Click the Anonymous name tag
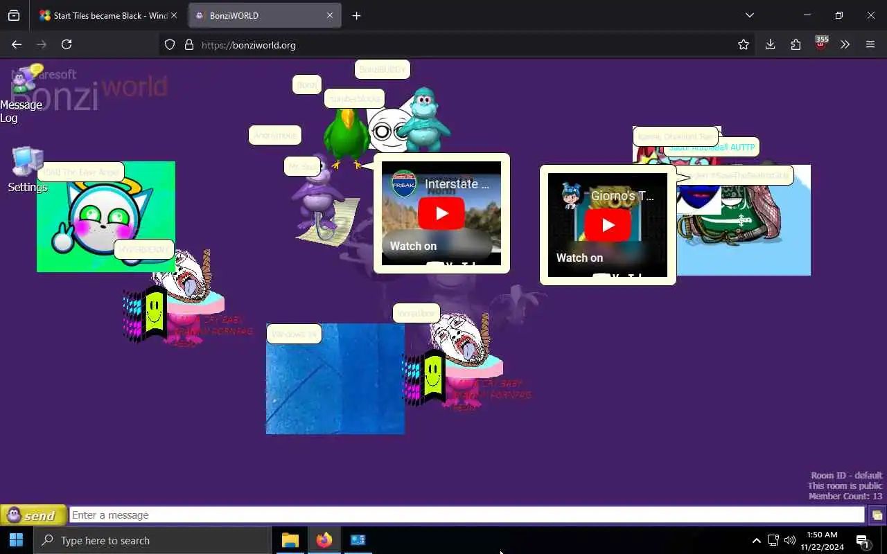Screen dimensions: 887x554 [x=275, y=135]
